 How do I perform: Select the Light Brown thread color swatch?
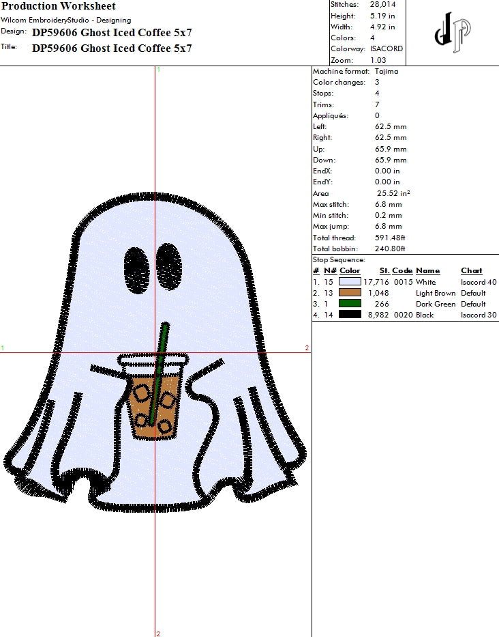click(350, 292)
